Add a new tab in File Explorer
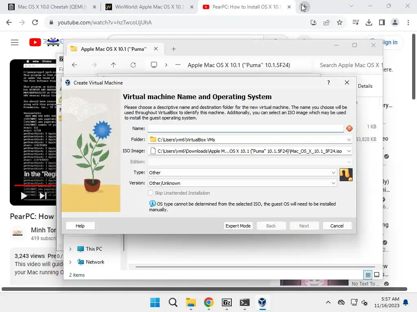Viewport: 417px width, 312px height. [x=173, y=49]
